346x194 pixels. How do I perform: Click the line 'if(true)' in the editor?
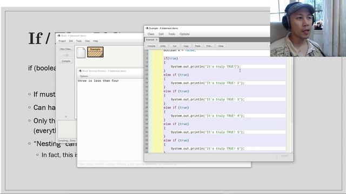pos(171,59)
